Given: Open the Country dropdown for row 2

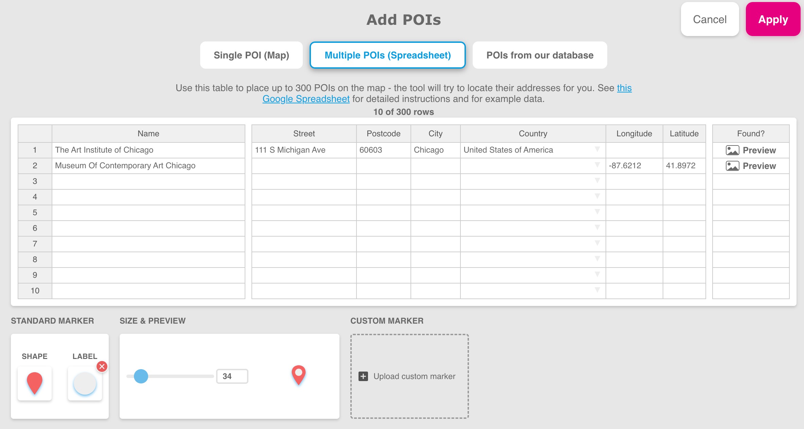Looking at the screenshot, I should [597, 165].
